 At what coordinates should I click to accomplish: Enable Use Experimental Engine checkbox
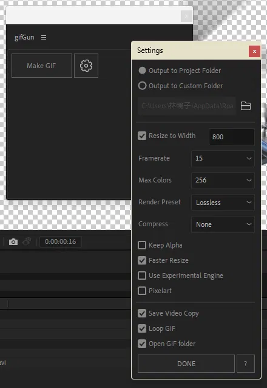tap(142, 275)
